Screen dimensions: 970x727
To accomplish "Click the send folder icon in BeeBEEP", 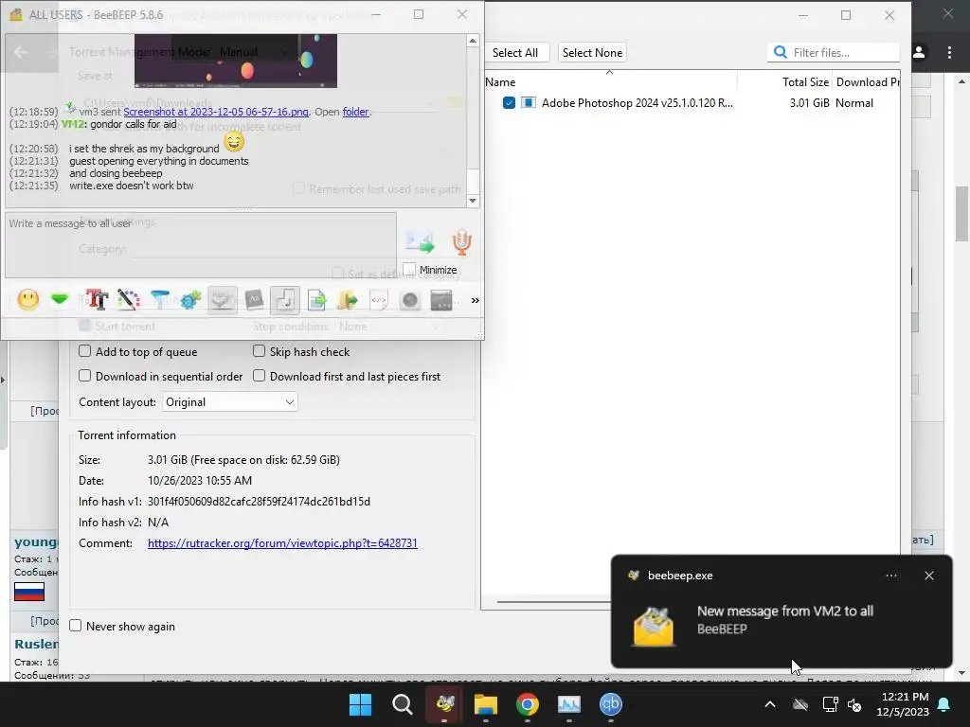I will (x=348, y=300).
